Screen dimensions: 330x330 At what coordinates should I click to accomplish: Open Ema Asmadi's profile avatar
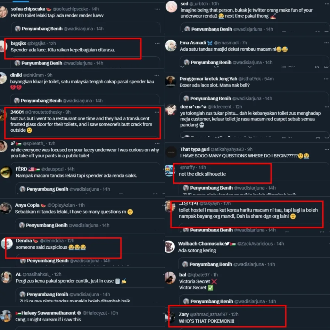[x=171, y=46]
